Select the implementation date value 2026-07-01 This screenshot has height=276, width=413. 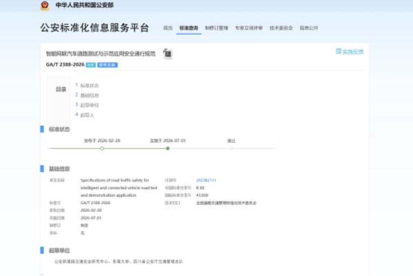pos(91,218)
